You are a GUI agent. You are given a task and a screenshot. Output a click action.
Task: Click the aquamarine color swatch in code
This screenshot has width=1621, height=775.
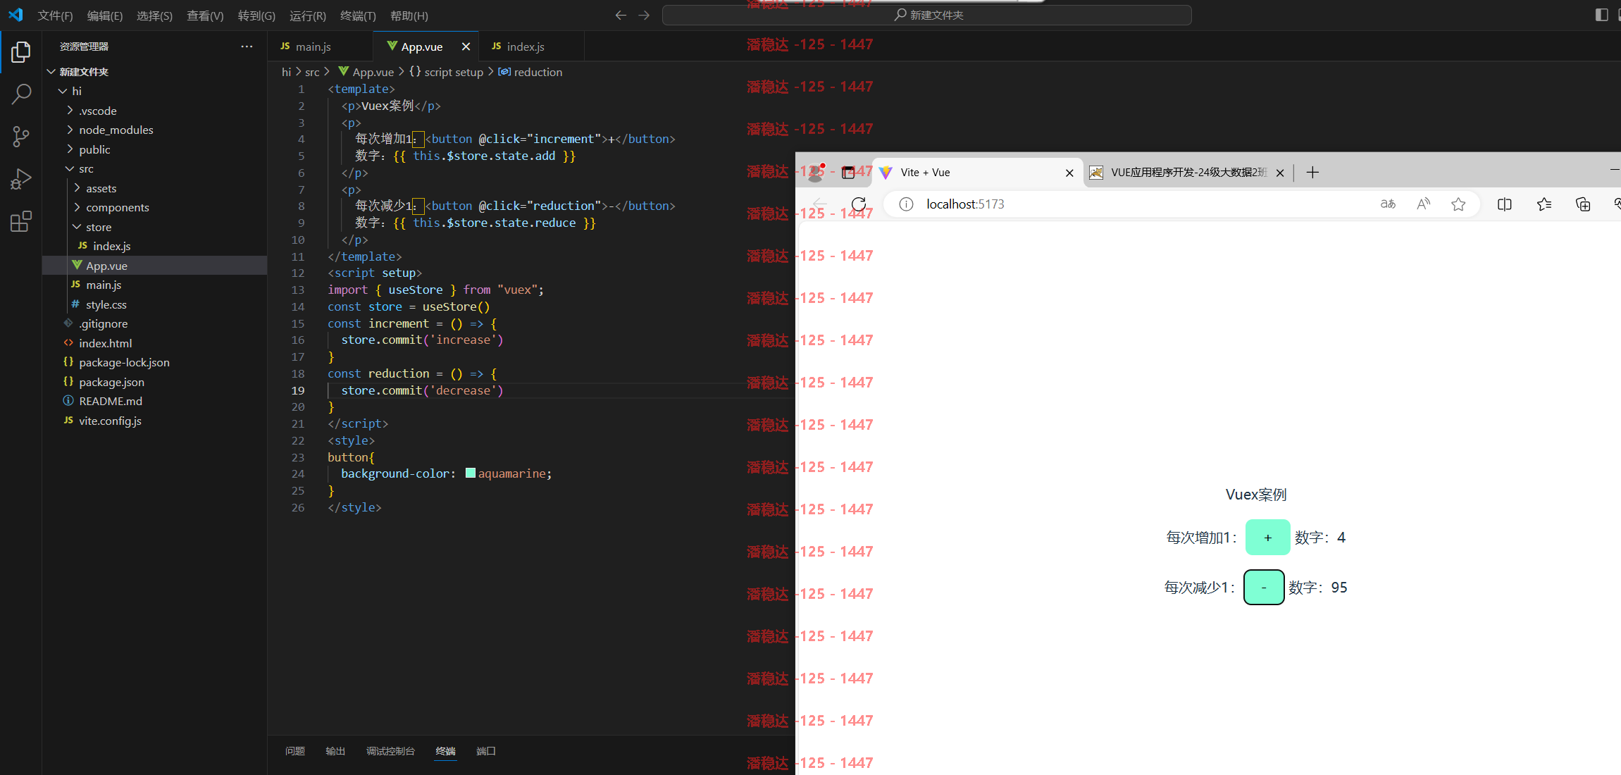point(471,473)
